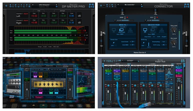Click the Master Spread knob
This screenshot has width=193, height=111.
pos(178,81)
